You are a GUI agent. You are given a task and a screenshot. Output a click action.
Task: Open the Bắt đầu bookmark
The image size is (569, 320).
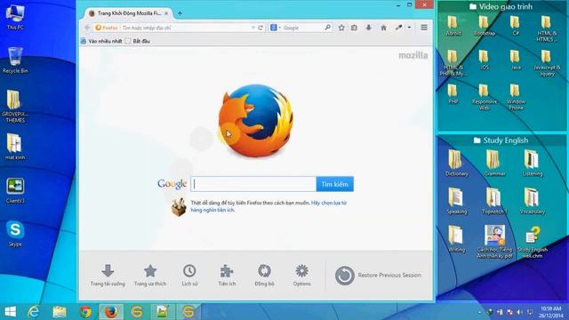click(138, 41)
